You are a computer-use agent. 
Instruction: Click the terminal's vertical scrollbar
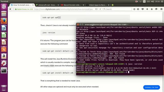163,70
